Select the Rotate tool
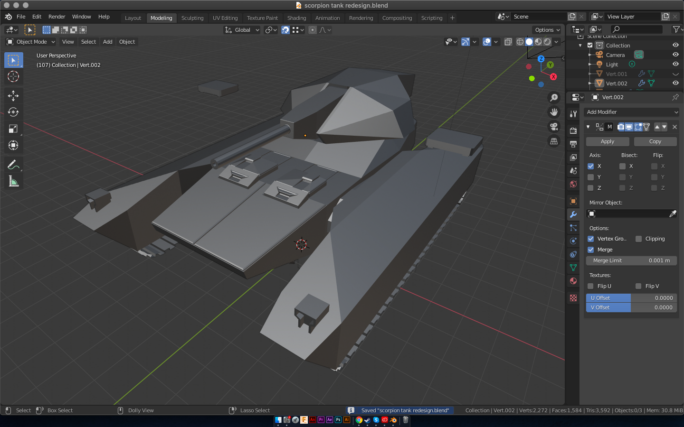The height and width of the screenshot is (427, 684). tap(13, 112)
